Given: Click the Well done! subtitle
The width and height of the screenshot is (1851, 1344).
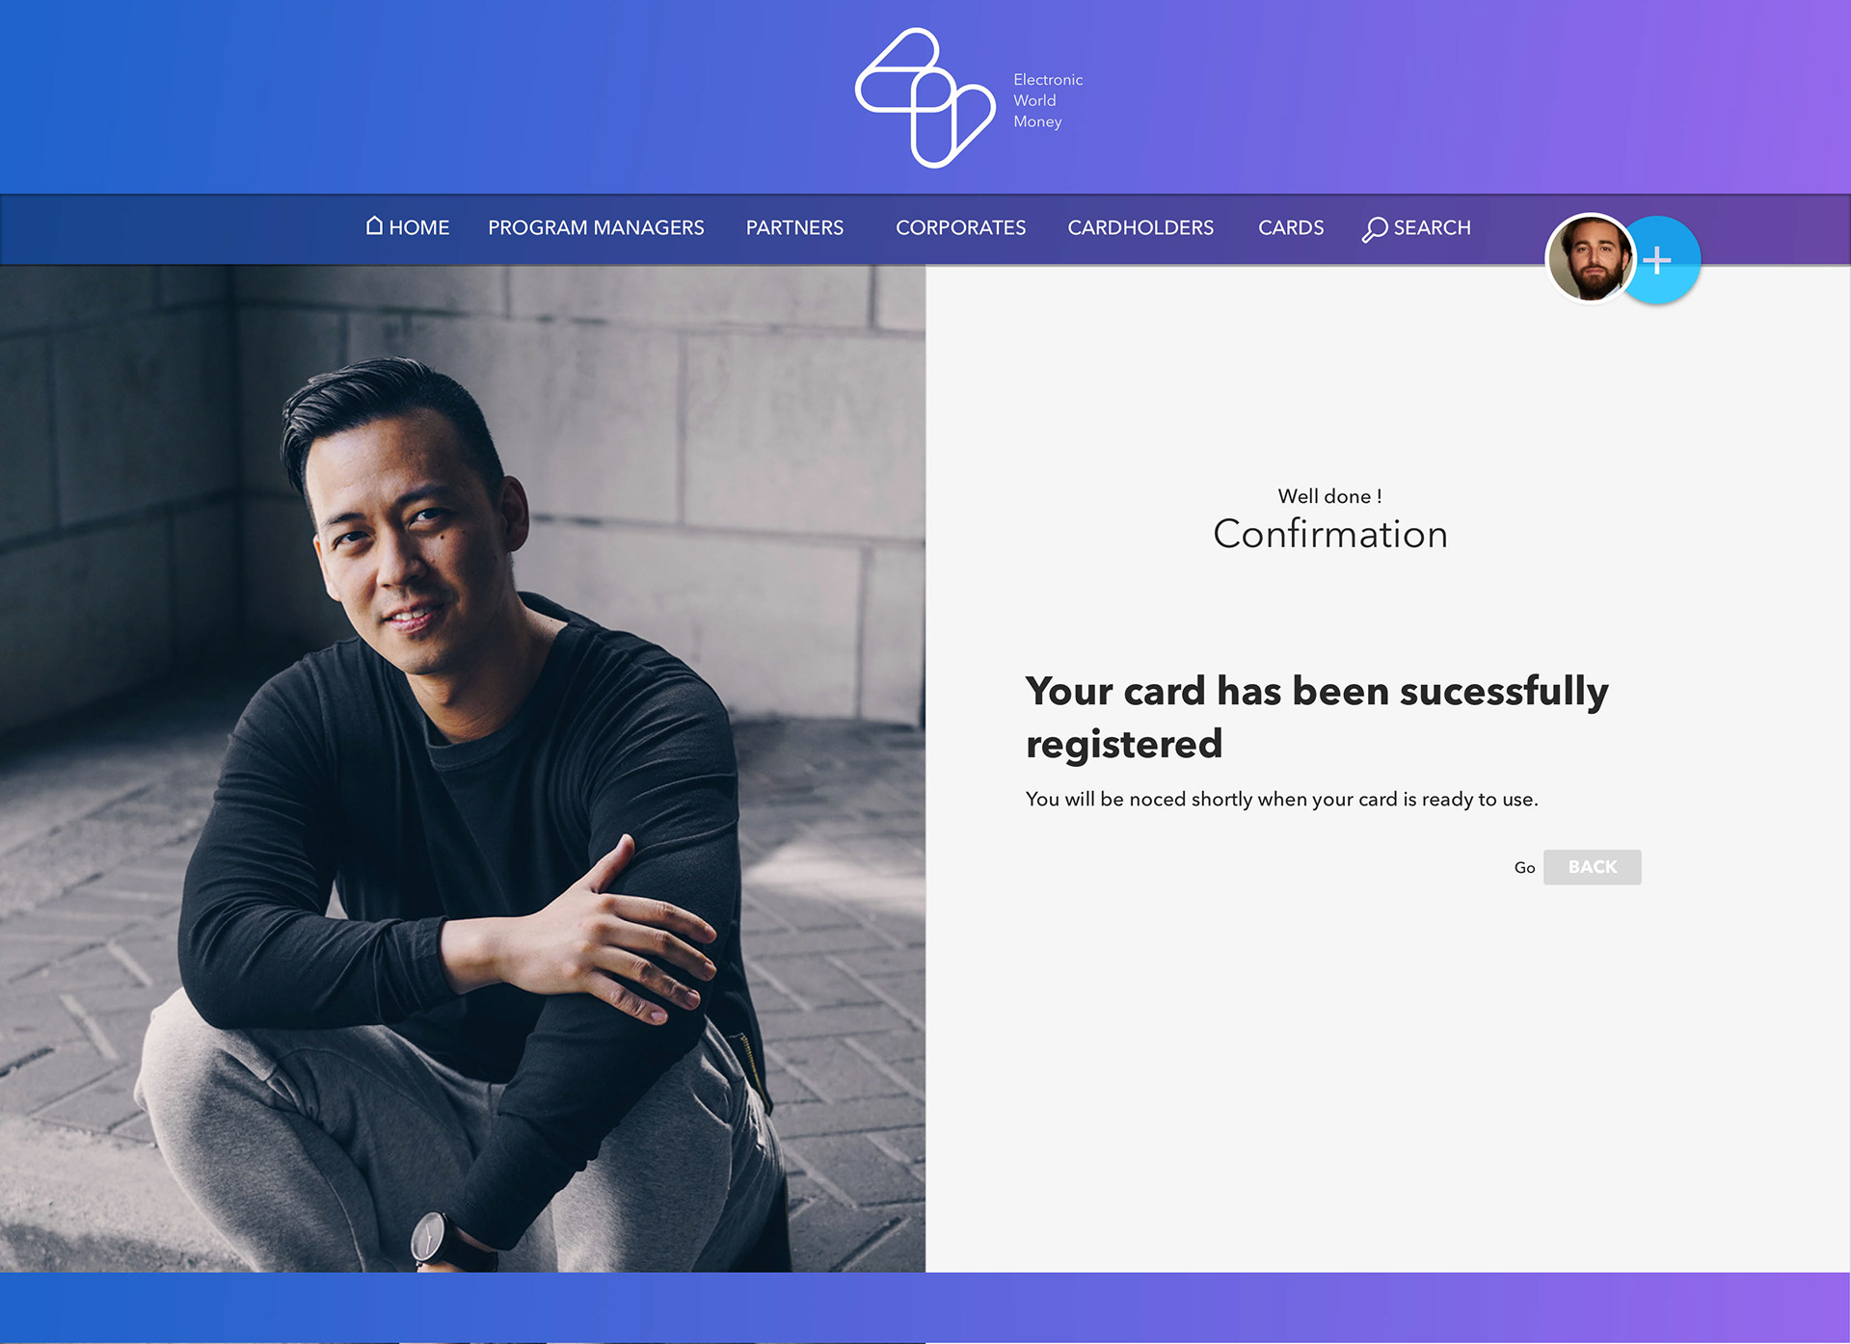Looking at the screenshot, I should (1330, 496).
